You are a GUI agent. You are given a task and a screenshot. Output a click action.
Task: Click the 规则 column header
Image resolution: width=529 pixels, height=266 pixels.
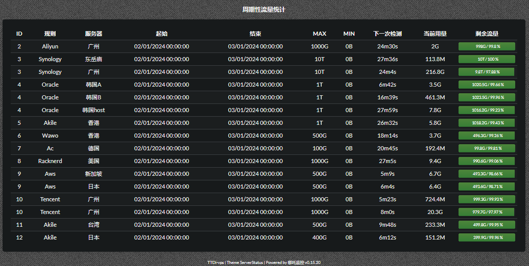[50, 34]
